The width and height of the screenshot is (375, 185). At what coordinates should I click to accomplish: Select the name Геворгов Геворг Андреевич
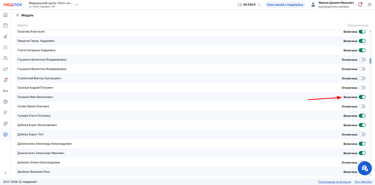36,41
